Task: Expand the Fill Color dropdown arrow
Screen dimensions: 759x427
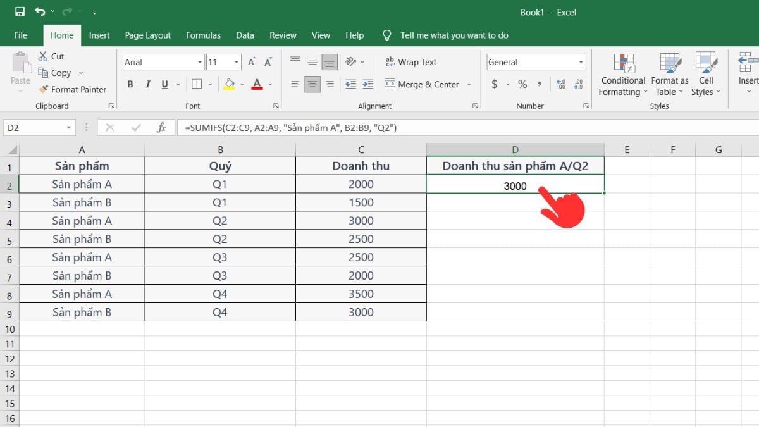Action: (x=241, y=84)
